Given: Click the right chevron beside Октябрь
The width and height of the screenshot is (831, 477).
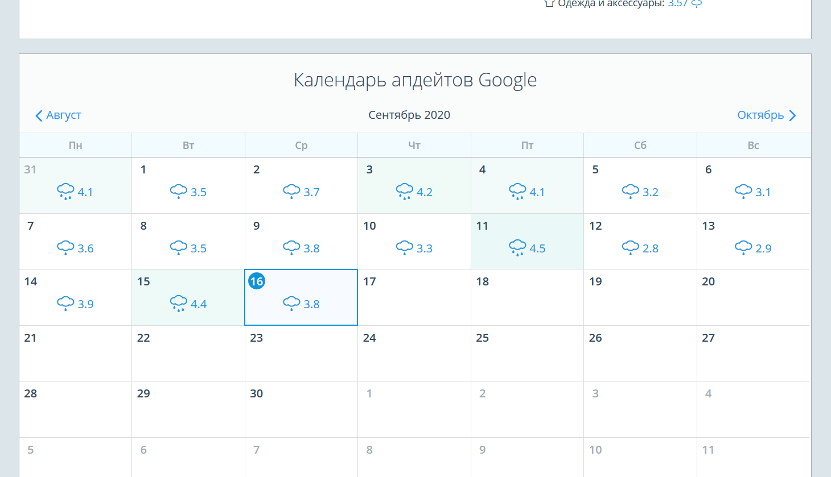Looking at the screenshot, I should [792, 115].
